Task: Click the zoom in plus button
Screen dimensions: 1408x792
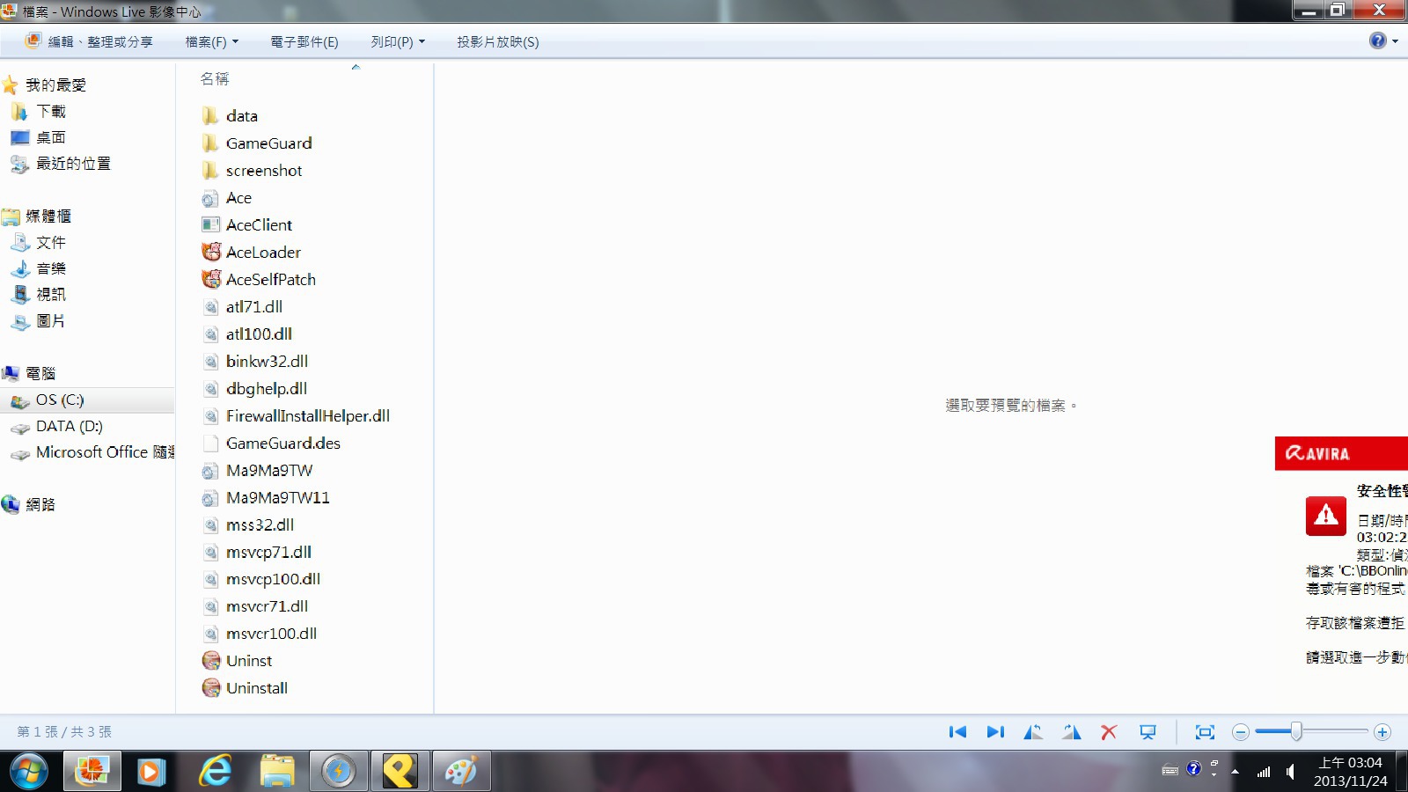Action: 1382,732
